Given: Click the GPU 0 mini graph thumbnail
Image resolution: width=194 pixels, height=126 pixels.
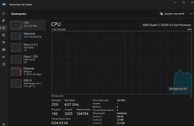Looking at the screenshot, I should click(x=16, y=84).
